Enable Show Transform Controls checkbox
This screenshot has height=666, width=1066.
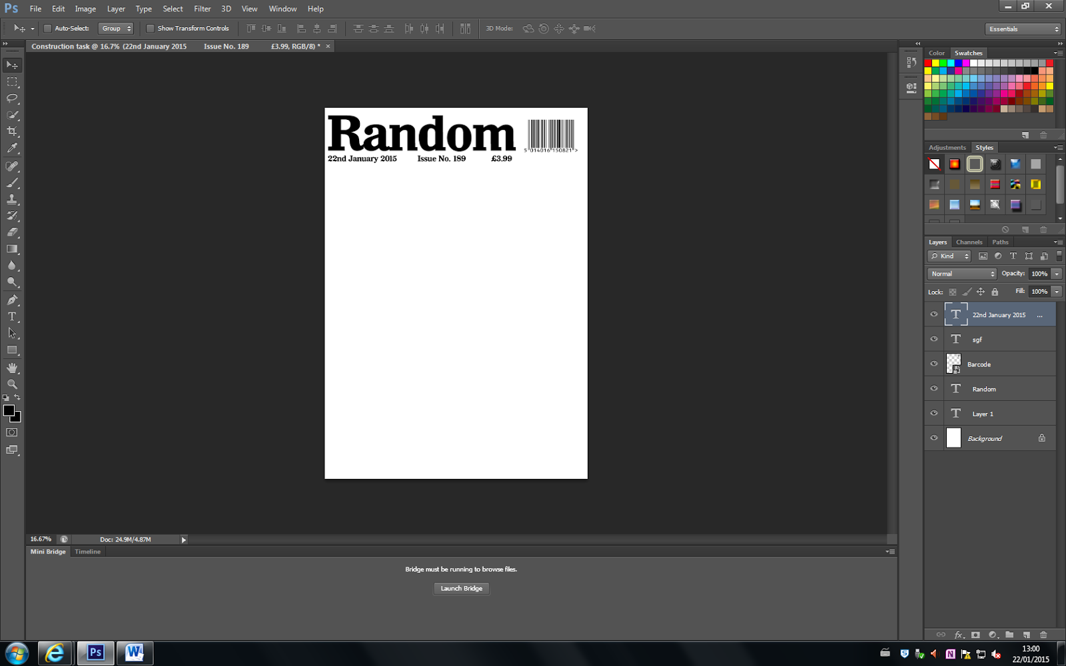(x=150, y=29)
